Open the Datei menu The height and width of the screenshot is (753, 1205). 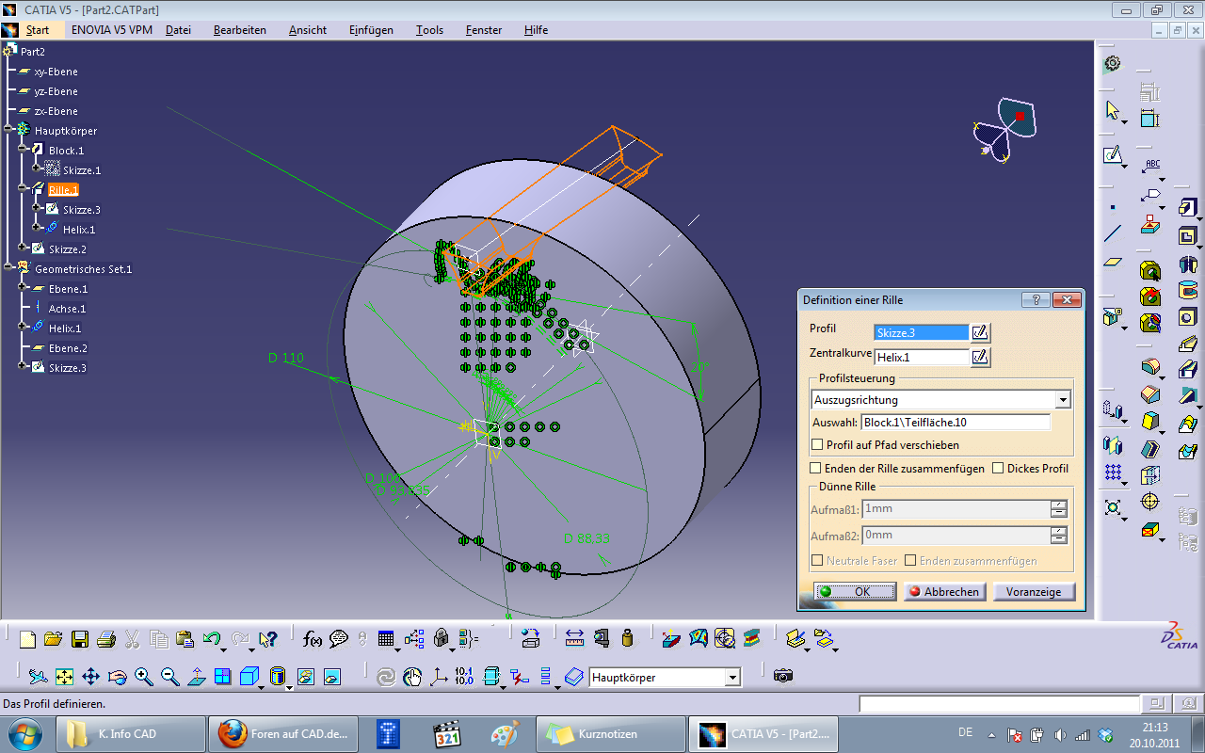[178, 30]
